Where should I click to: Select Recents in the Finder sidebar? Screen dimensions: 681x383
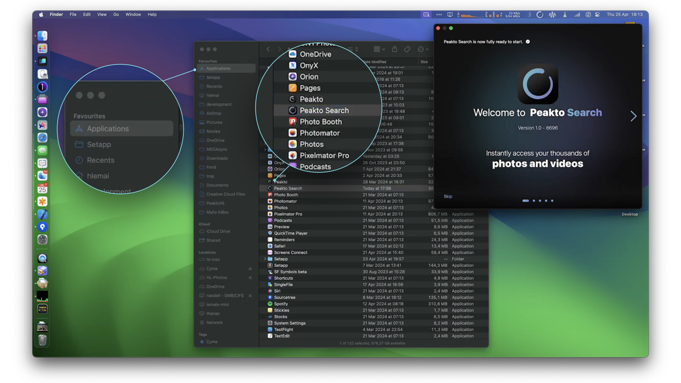(x=226, y=87)
